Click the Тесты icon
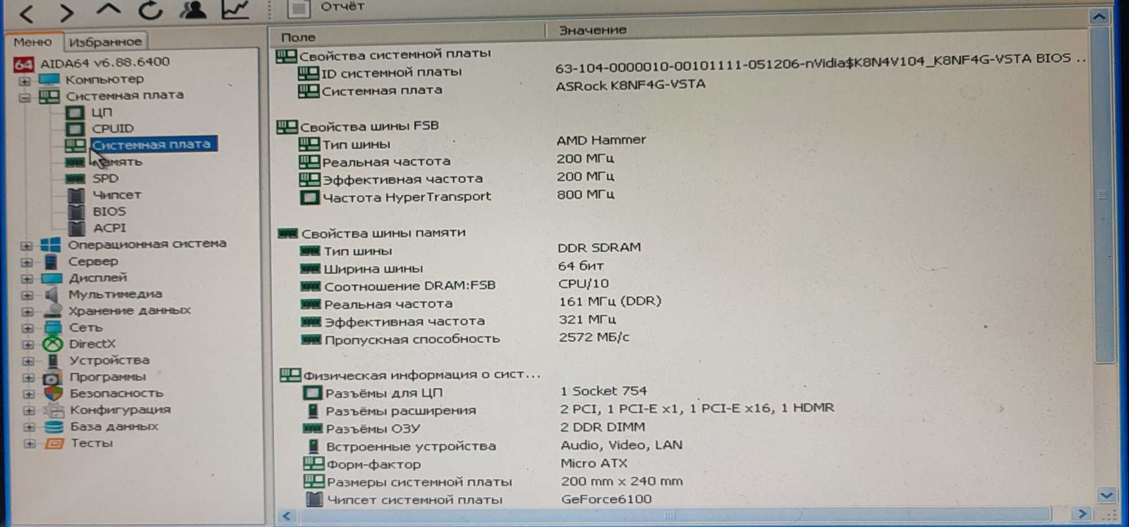Viewport: 1129px width, 527px height. [x=55, y=443]
